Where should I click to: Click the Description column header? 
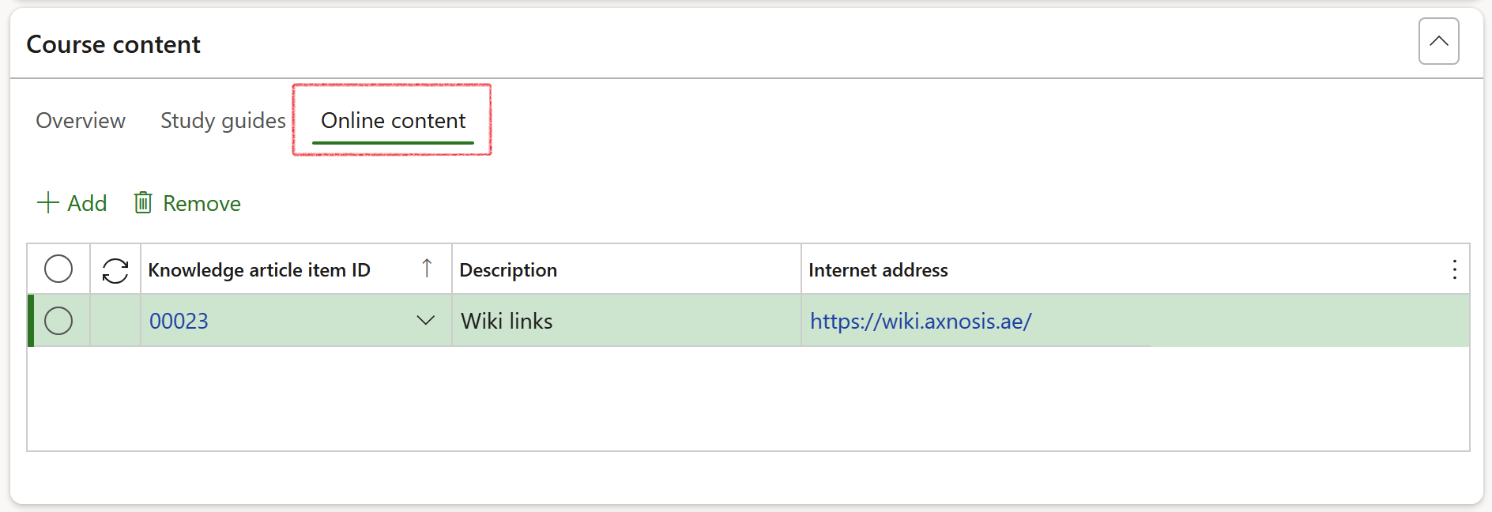[x=508, y=270]
